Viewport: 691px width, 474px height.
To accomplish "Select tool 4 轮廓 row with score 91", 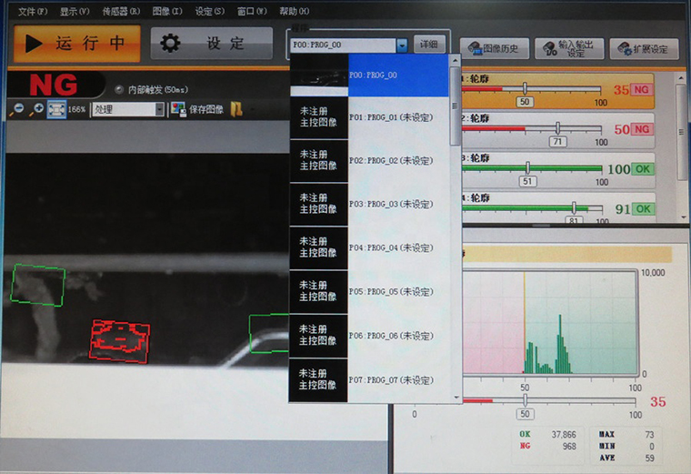I will pyautogui.click(x=558, y=207).
